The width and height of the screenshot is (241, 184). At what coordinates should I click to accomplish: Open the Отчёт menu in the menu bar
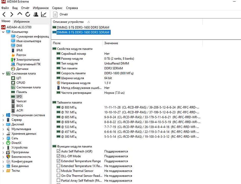25,8
